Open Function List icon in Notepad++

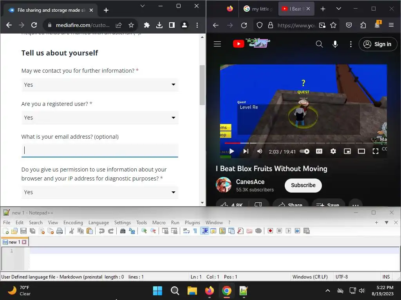(240, 231)
